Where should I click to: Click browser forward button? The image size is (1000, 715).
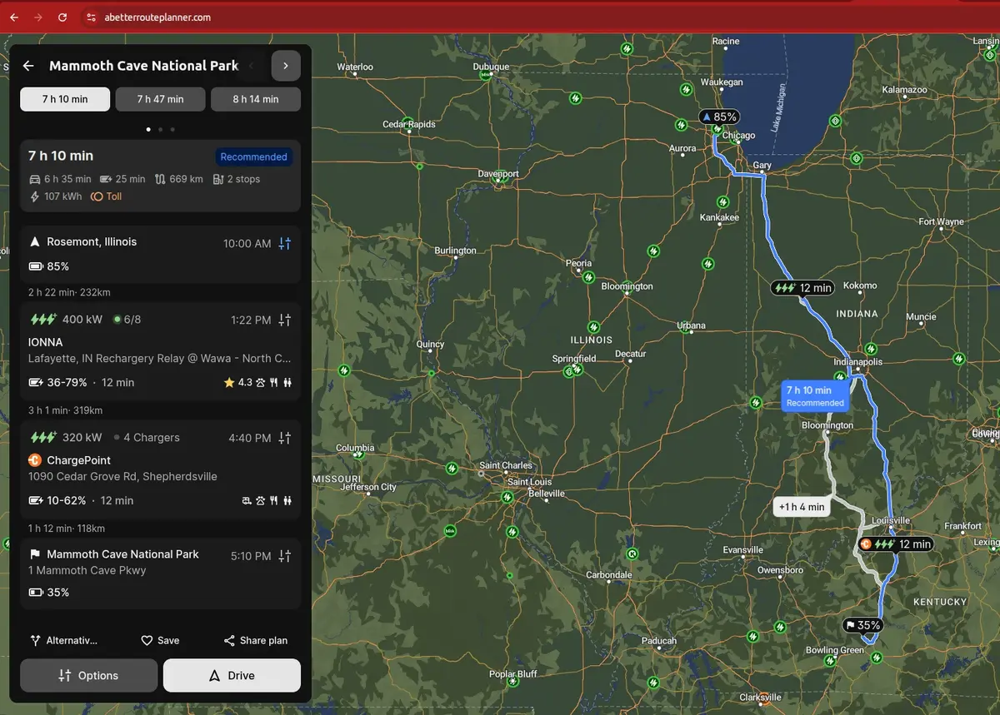38,17
